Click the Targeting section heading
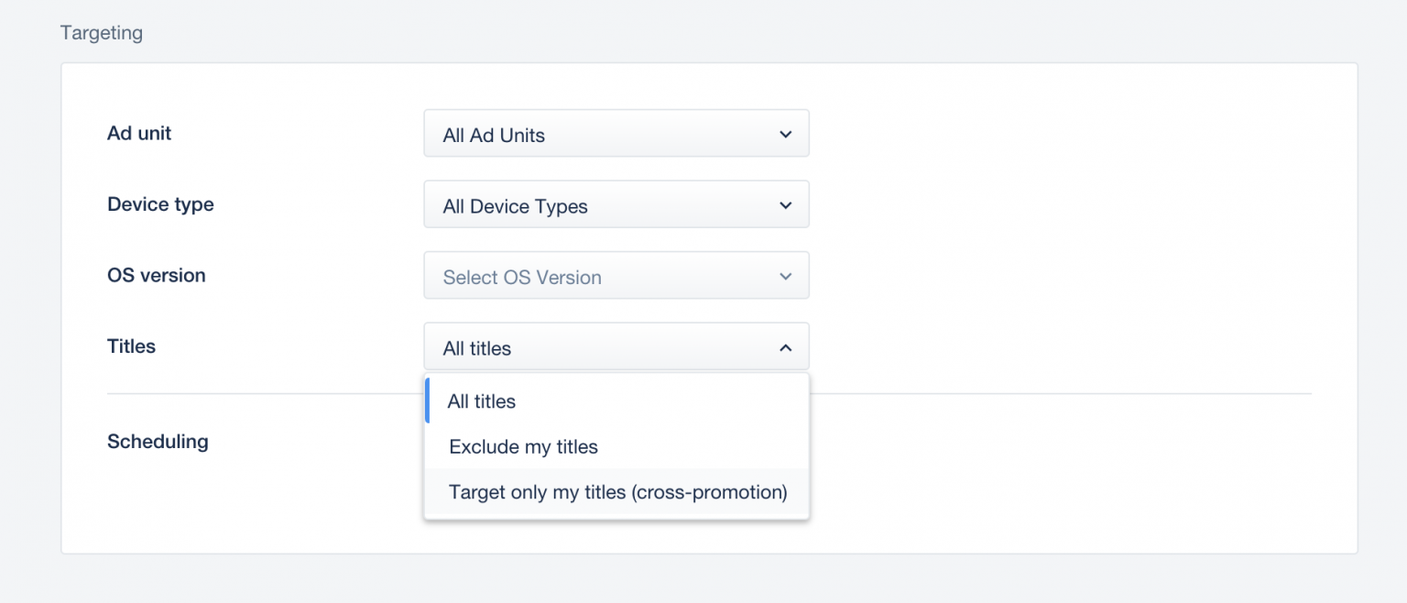The height and width of the screenshot is (603, 1407). pyautogui.click(x=101, y=32)
